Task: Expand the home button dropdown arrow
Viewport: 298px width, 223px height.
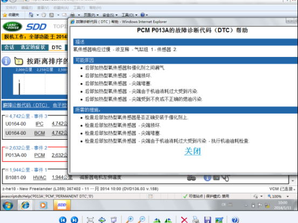Action: [38, 15]
